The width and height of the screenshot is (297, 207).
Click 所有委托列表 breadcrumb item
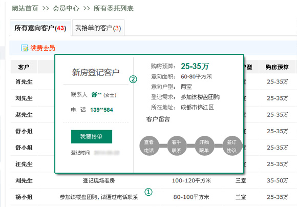[x=114, y=8]
